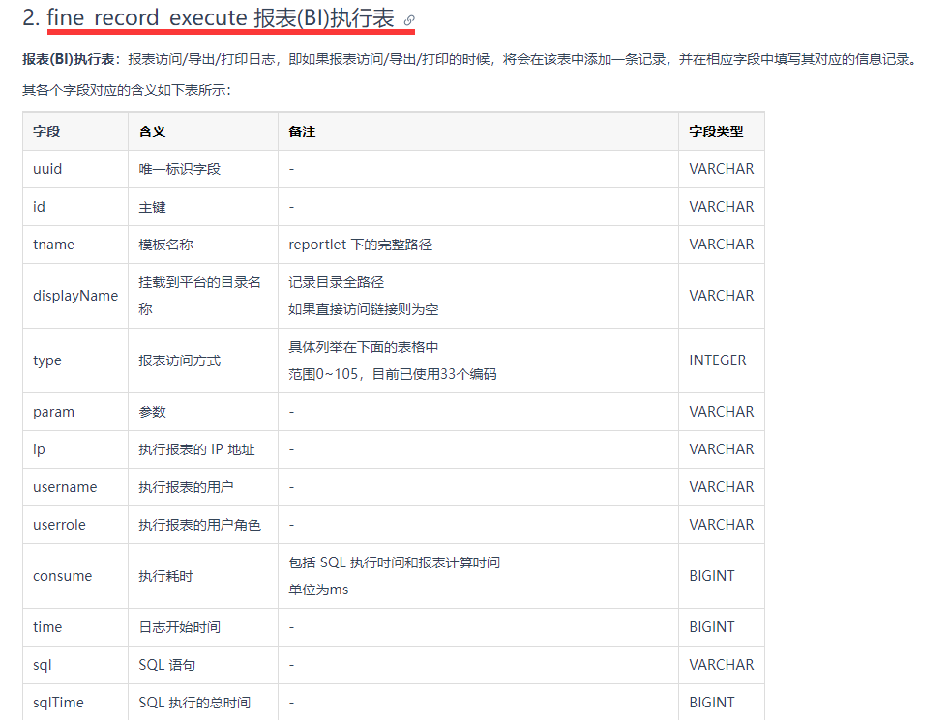The image size is (950, 720).
Task: Select the 'sqlTime' field cell
Action: pos(75,702)
